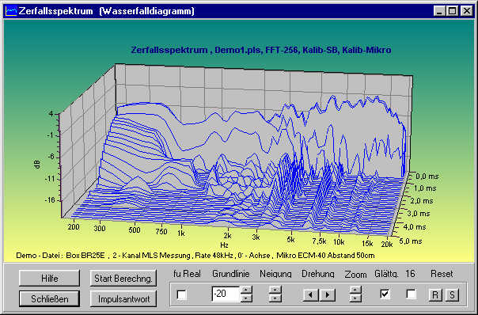Click the -16 dB axis value
The width and height of the screenshot is (478, 315).
(x=49, y=200)
